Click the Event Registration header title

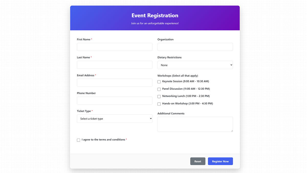pyautogui.click(x=155, y=15)
